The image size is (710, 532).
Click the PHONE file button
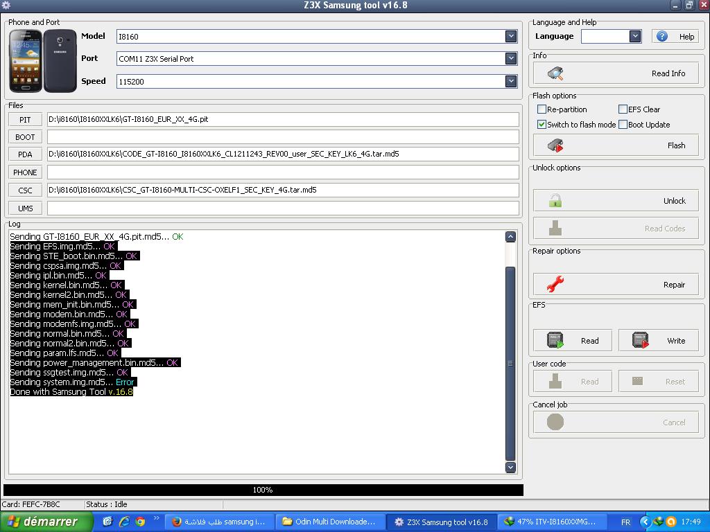tap(26, 172)
